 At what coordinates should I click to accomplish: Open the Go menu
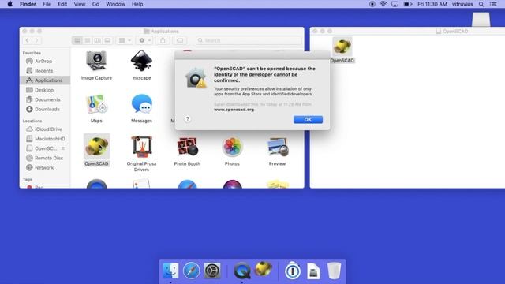95,4
